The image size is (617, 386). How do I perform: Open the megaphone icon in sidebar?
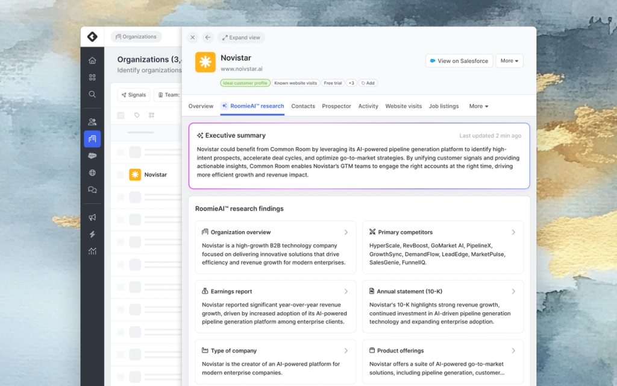pyautogui.click(x=92, y=217)
